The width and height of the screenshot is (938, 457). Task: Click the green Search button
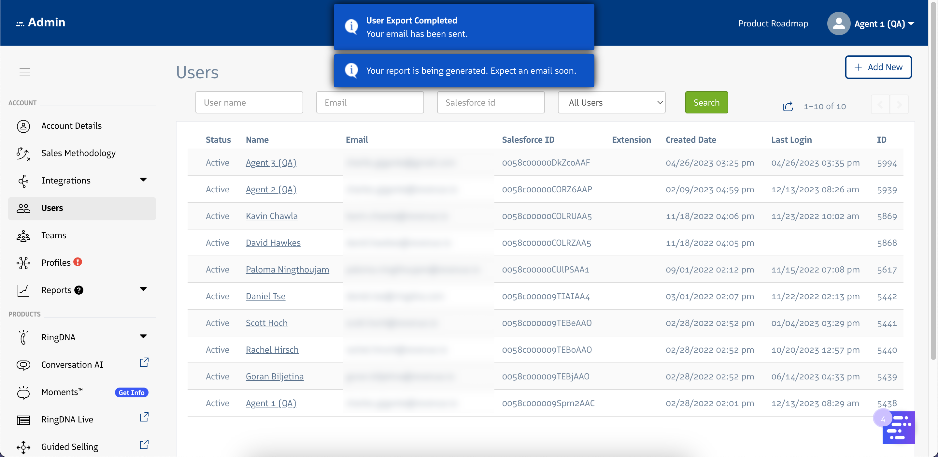pyautogui.click(x=706, y=102)
